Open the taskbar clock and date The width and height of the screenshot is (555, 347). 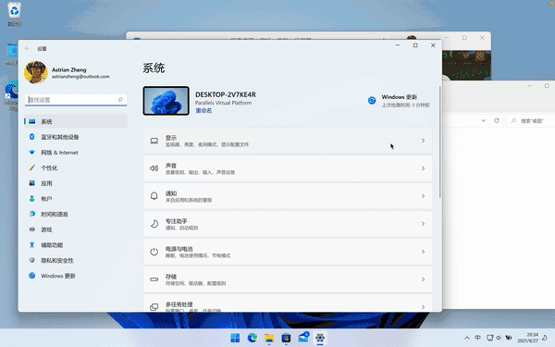pyautogui.click(x=528, y=338)
